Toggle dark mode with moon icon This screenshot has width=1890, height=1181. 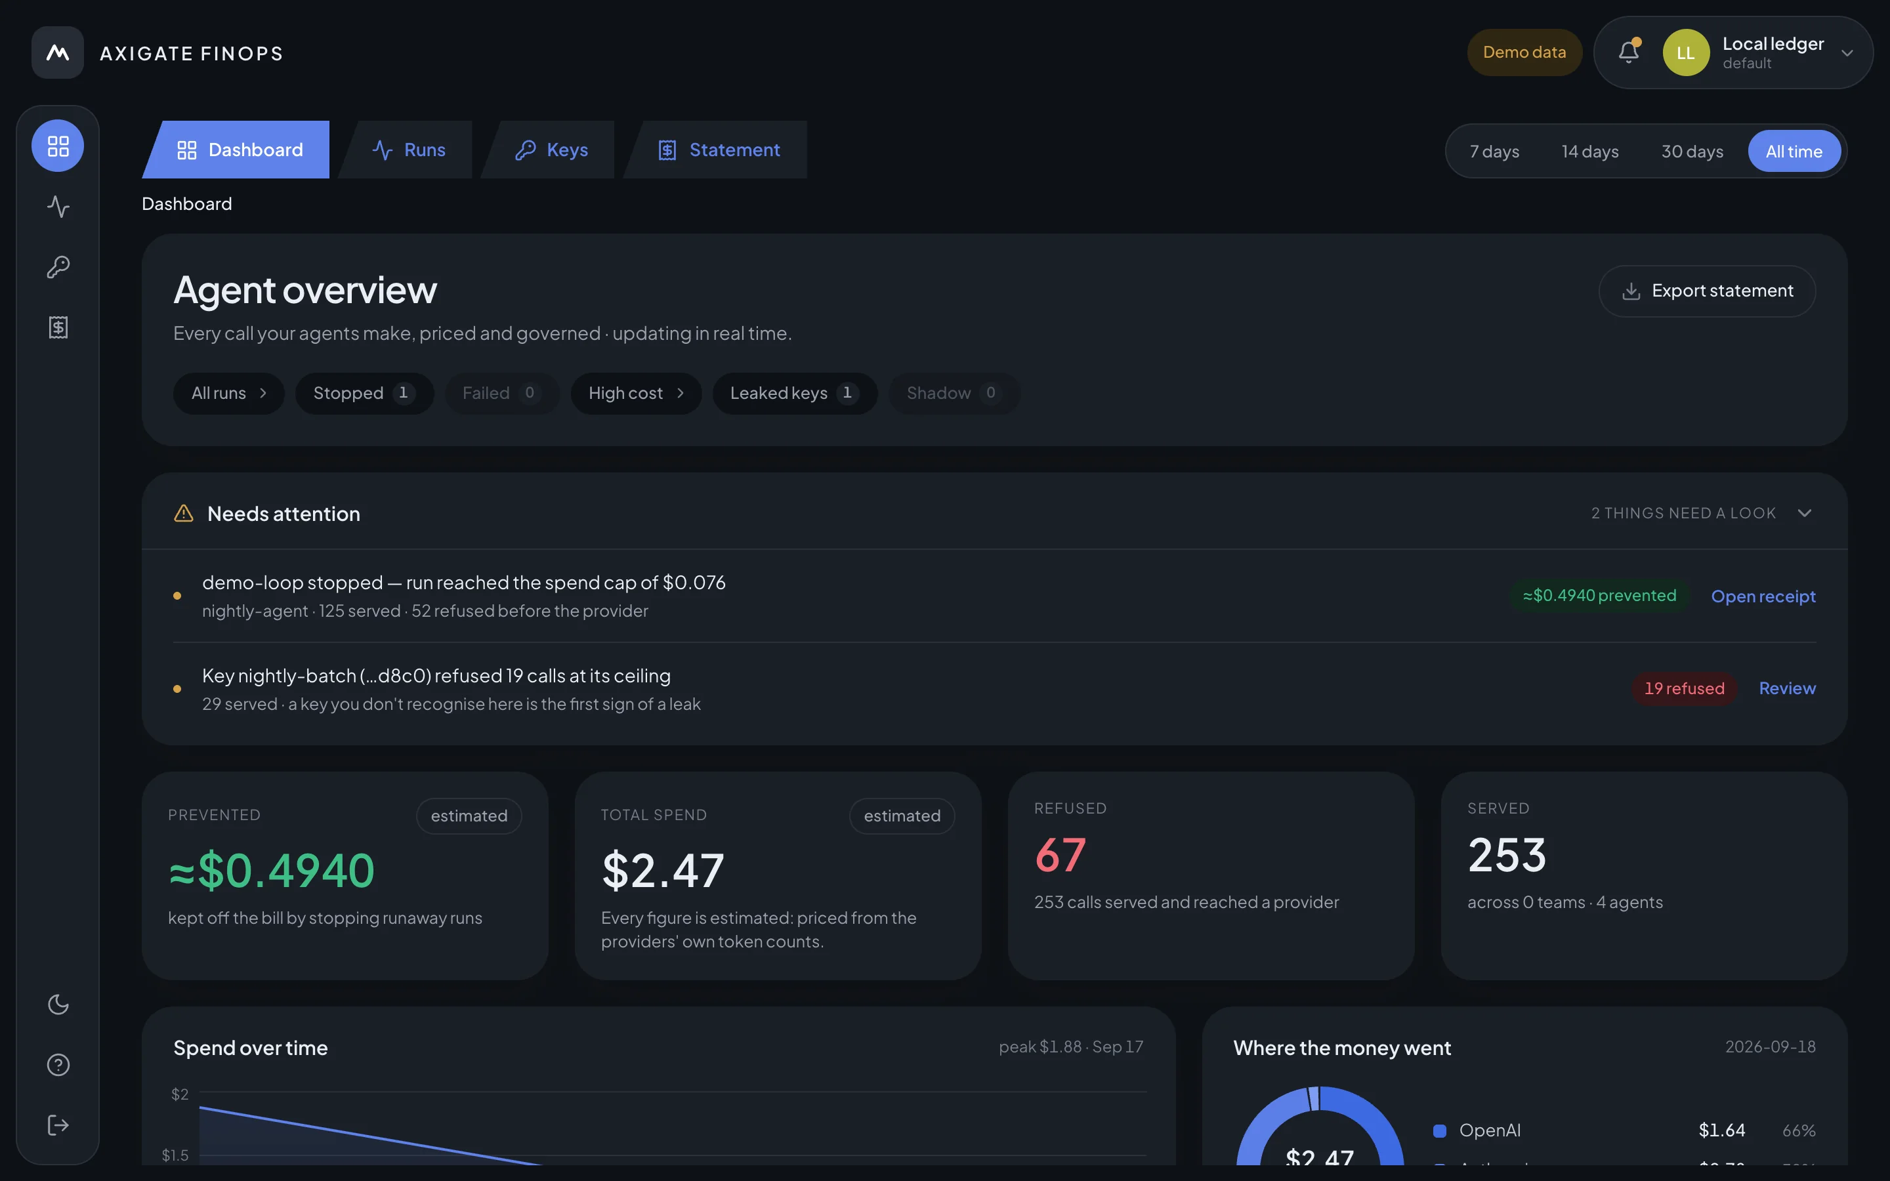click(x=58, y=1005)
